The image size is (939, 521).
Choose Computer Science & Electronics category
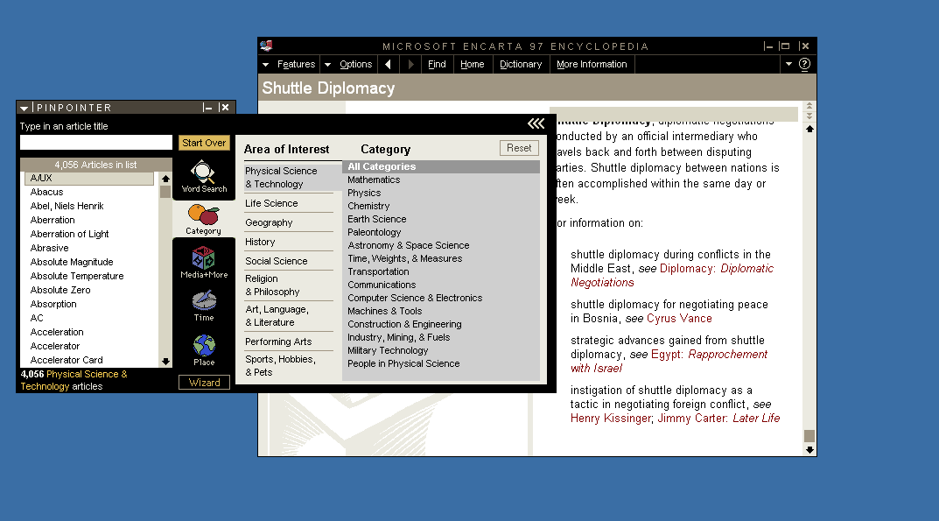click(x=415, y=298)
